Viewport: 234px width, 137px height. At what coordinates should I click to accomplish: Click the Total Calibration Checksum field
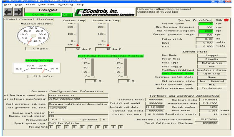pos(207,123)
